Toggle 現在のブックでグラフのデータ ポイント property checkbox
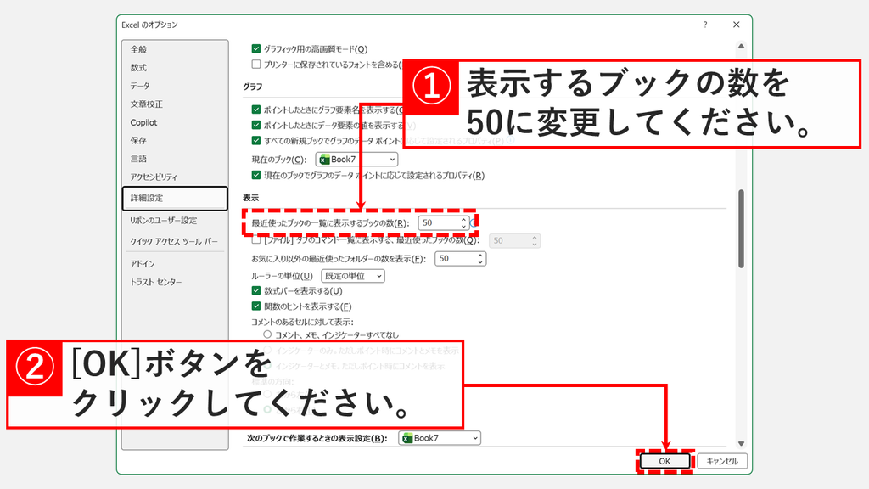 pyautogui.click(x=256, y=175)
